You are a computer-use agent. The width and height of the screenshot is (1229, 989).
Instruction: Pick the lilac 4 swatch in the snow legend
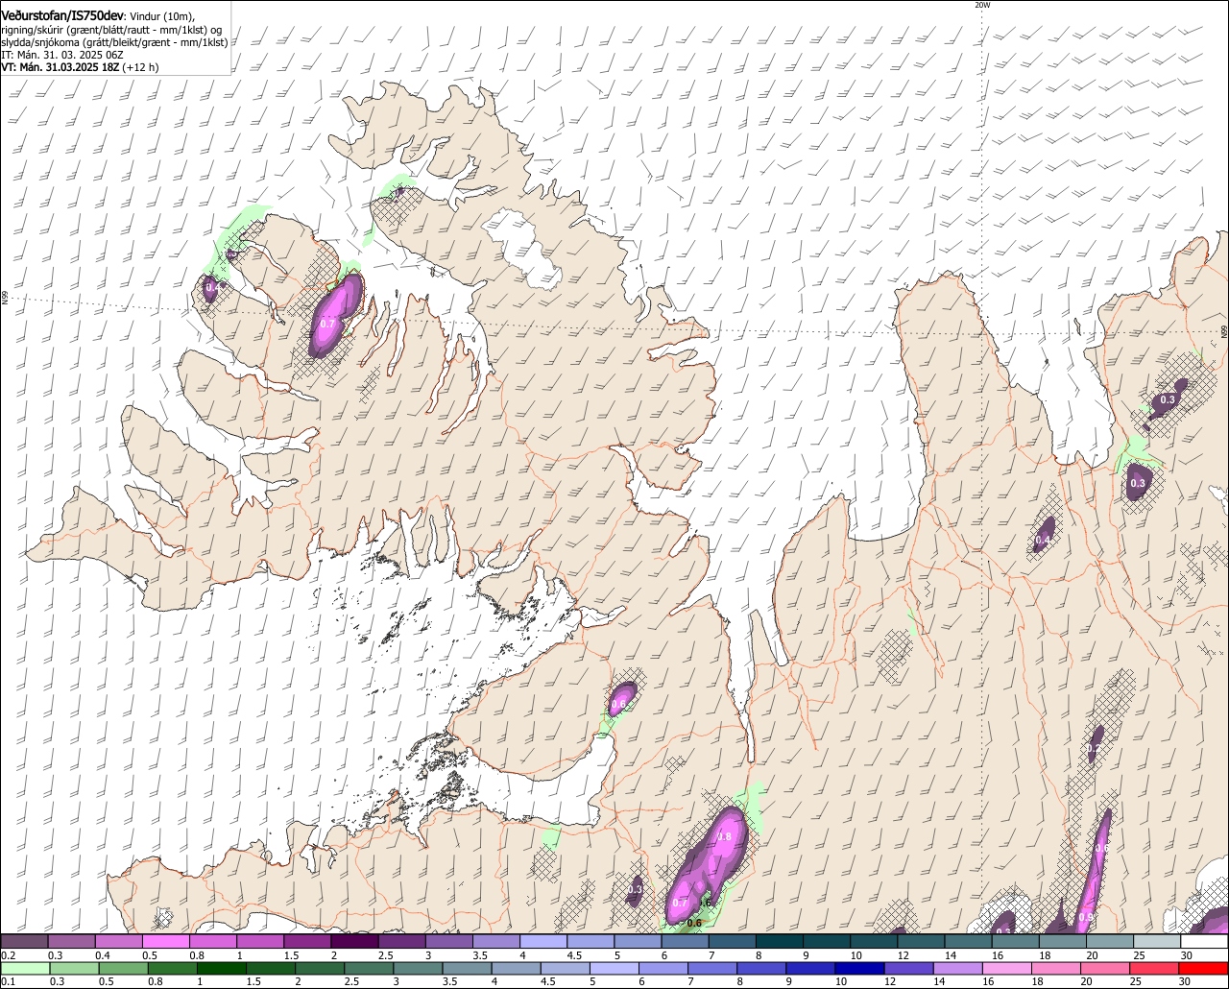click(542, 942)
